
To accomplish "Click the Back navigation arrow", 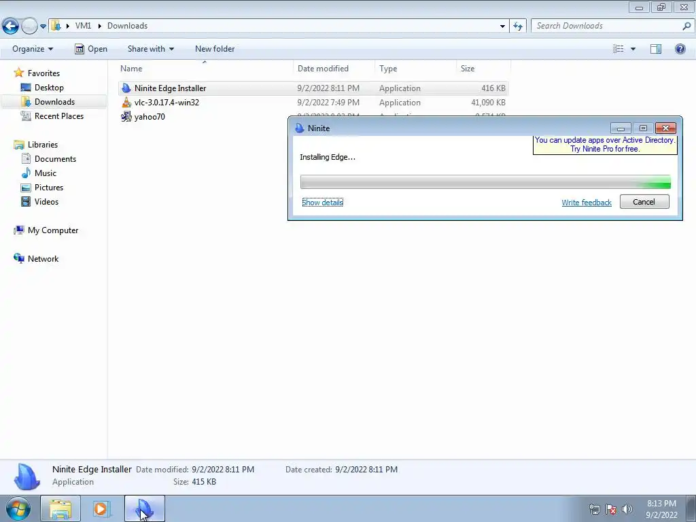I will [10, 26].
